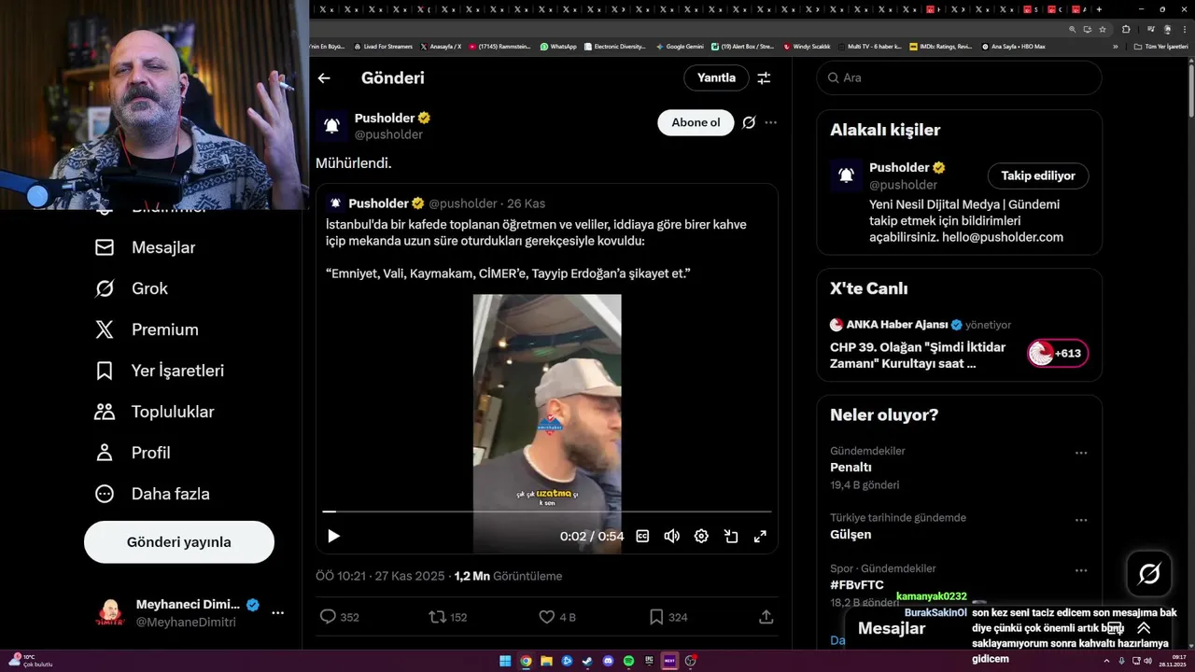Viewport: 1195px width, 672px height.
Task: Show hidden system tray icons
Action: coord(1107,661)
